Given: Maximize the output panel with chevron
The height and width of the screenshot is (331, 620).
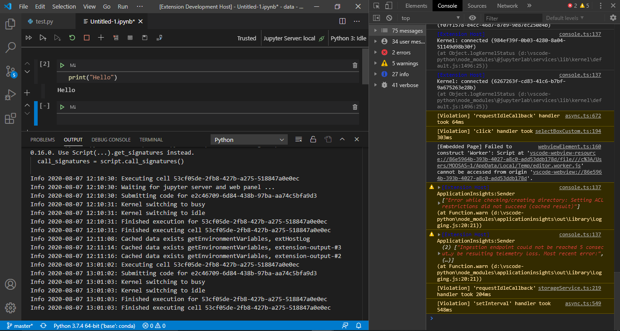Looking at the screenshot, I should [x=342, y=139].
